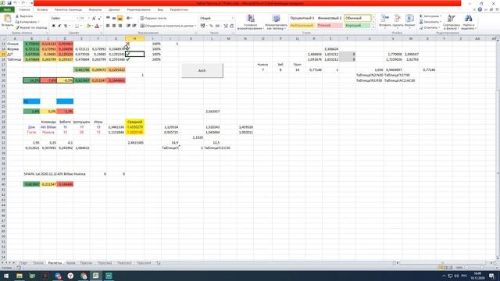
Task: Open Yandex browser from the taskbar
Action: [70, 276]
